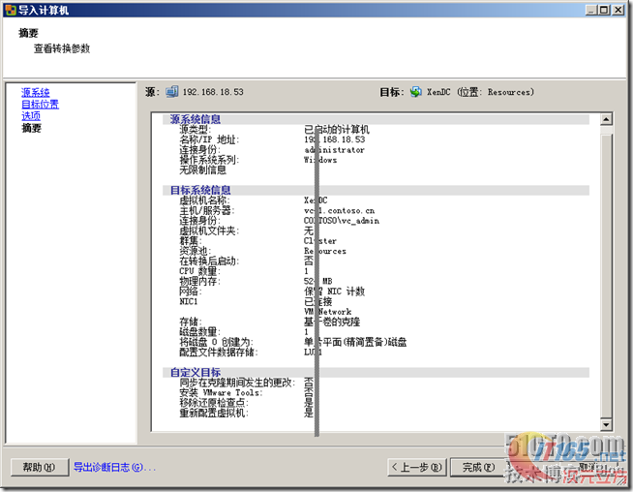The image size is (633, 492).
Task: Click the 配置文件数据存储 row label
Action: pos(219,352)
